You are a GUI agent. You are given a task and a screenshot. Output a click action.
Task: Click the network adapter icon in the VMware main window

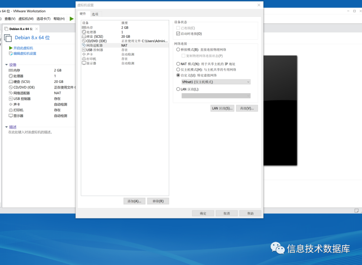coord(11,93)
